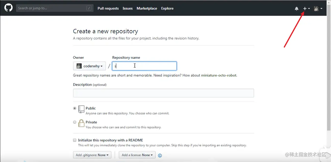This screenshot has height=162, width=331.
Task: Use the suggested name miniature-octo-robot
Action: (219, 75)
